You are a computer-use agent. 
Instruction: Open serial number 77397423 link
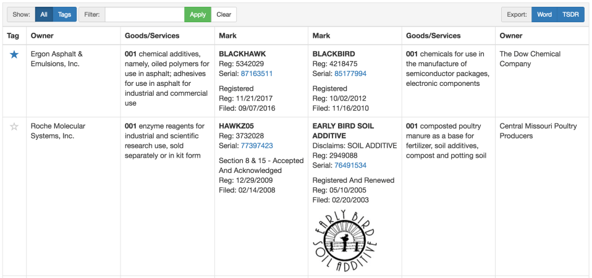click(256, 146)
